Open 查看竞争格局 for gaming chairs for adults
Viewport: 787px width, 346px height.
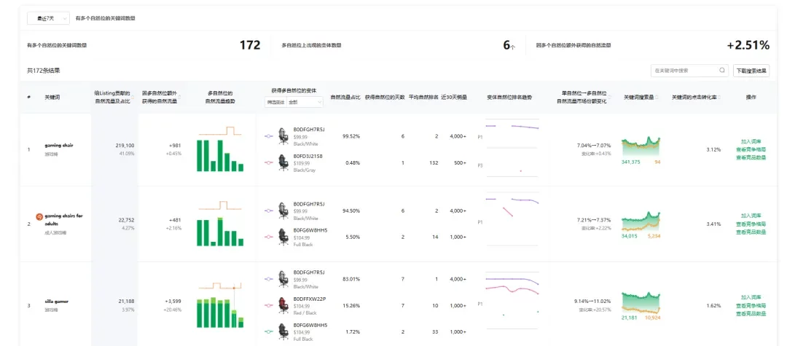(x=751, y=224)
